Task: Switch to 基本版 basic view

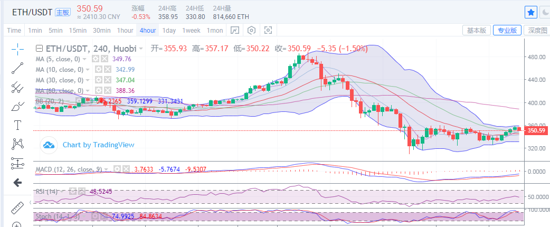Action: tap(477, 30)
